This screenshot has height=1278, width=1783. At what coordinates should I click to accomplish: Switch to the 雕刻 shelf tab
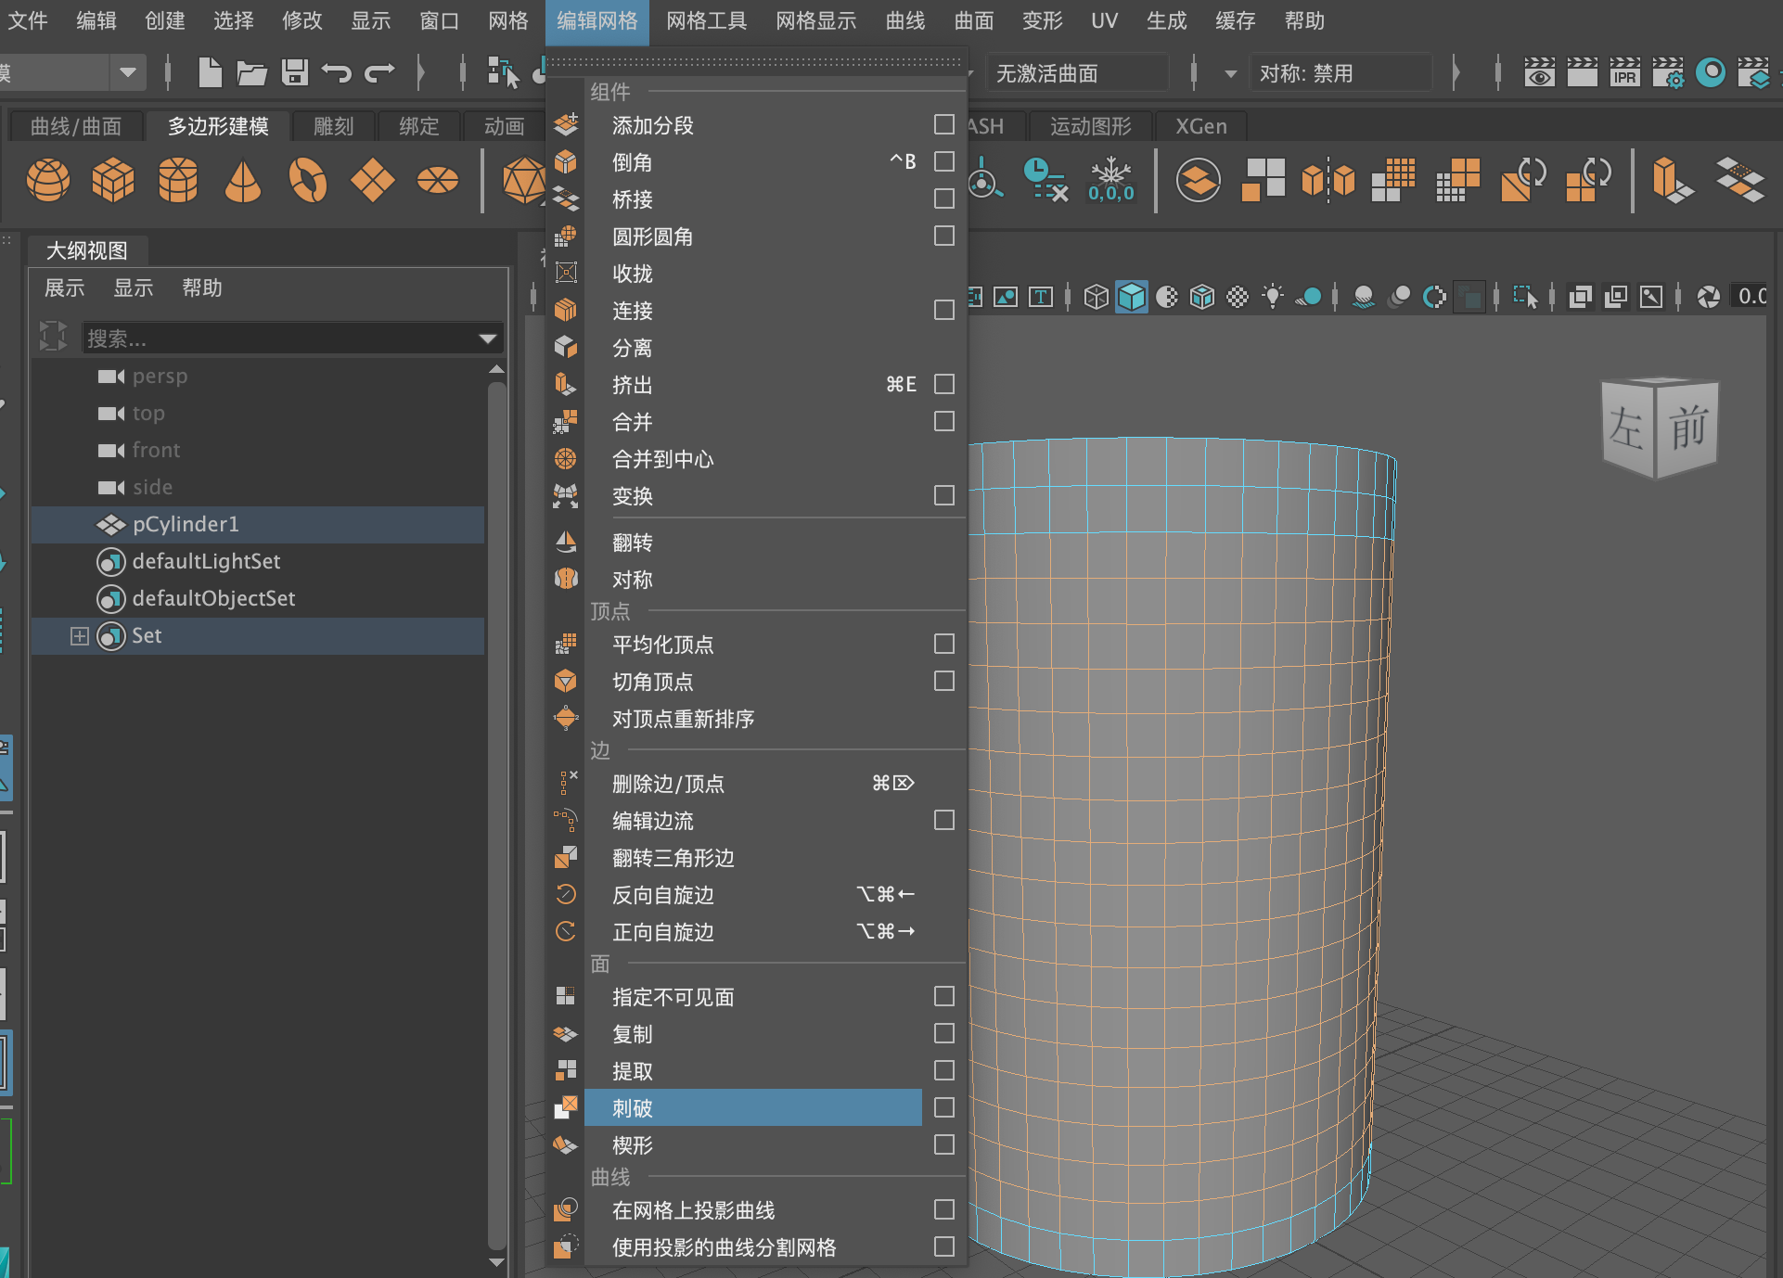tap(334, 126)
